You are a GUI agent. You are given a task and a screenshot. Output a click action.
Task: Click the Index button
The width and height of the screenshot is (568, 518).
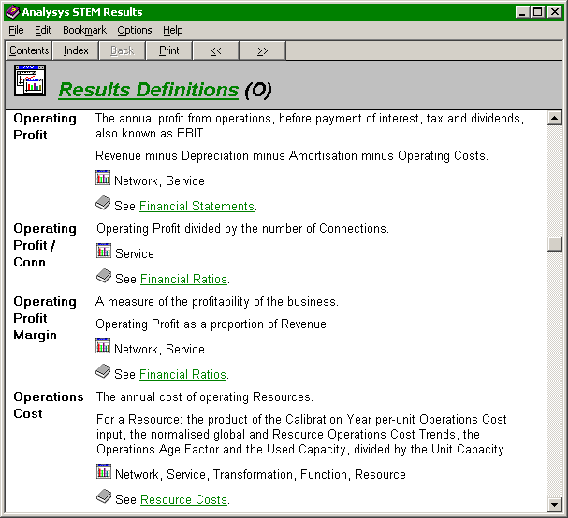[x=76, y=50]
